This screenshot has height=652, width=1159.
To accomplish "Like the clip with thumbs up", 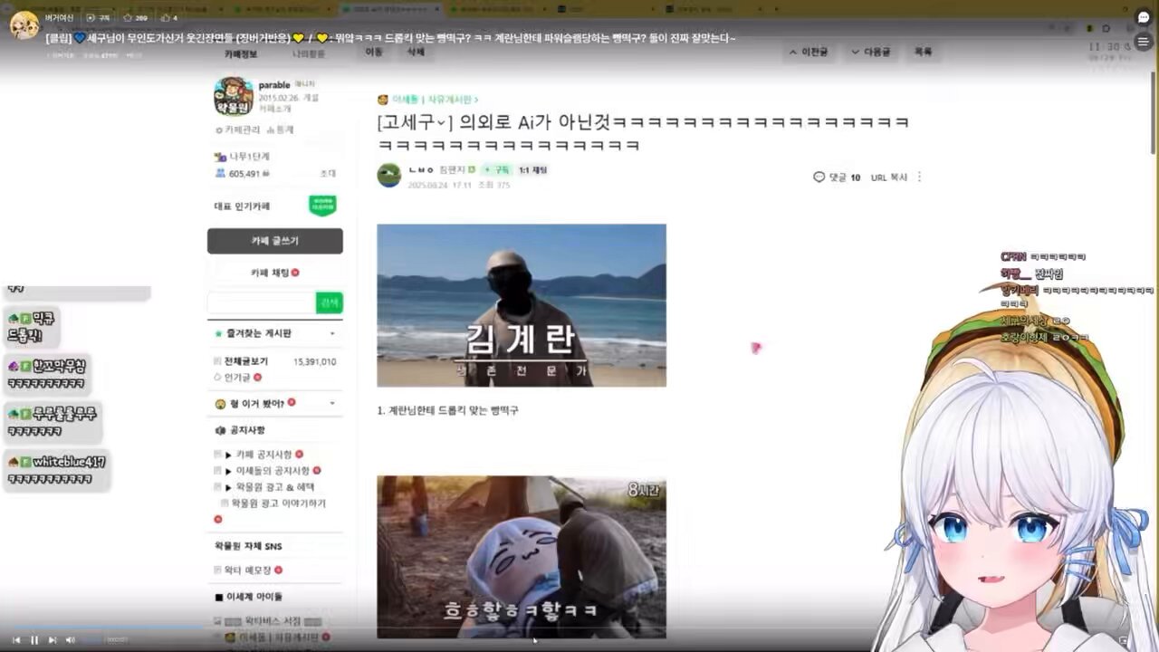I will (x=168, y=17).
